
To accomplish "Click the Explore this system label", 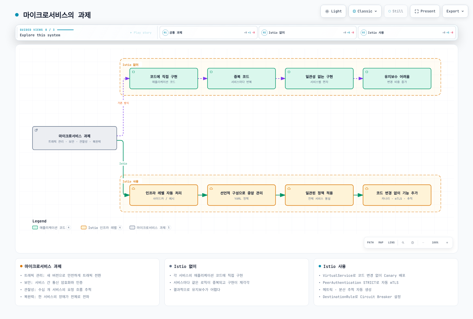I will 40,35.
